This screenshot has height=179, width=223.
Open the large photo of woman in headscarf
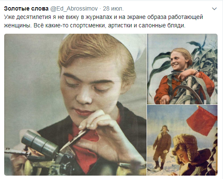[75, 104]
